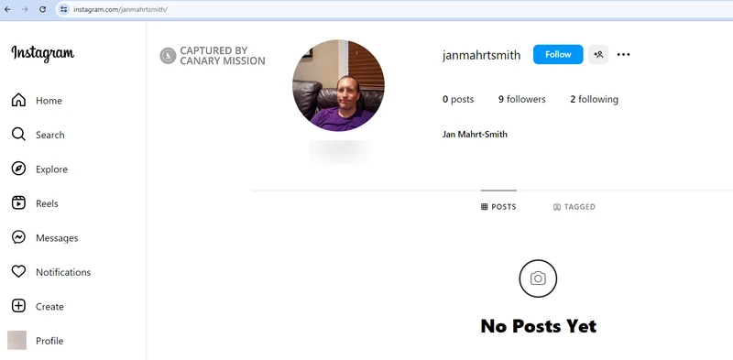
Task: Open Messages sidebar label
Action: (x=57, y=238)
